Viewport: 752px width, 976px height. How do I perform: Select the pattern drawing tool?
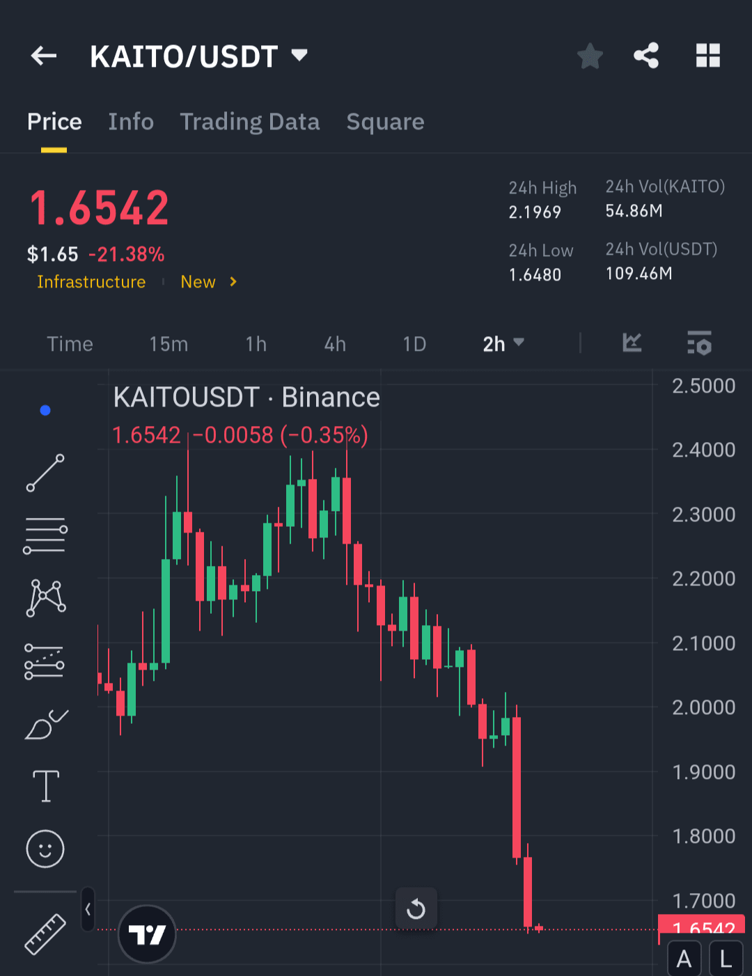(x=46, y=598)
